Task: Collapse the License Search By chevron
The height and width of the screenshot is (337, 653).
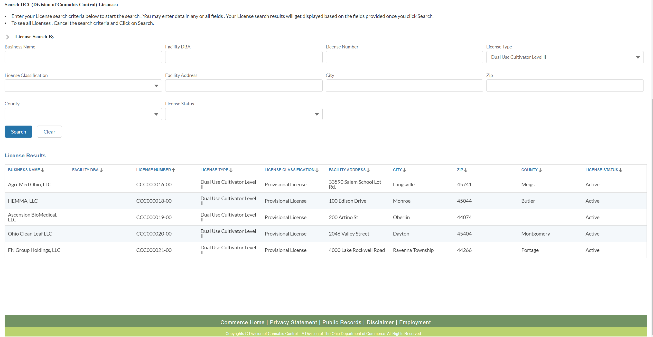Action: tap(7, 37)
